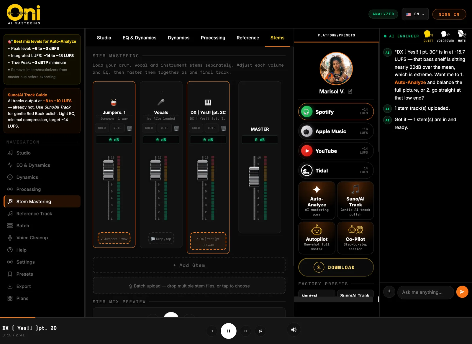Screen dimensions: 472x344
Task: Toggle SOLO on Jumpers. 1 stem
Action: 102,128
